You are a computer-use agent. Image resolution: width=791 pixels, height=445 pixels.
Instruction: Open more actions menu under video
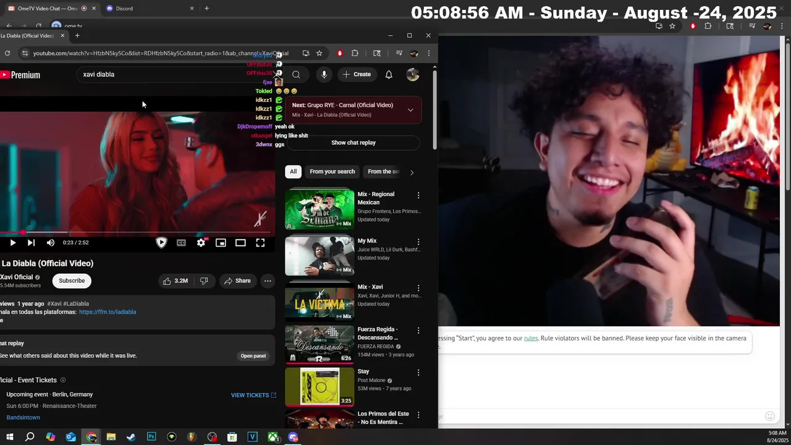pos(268,281)
